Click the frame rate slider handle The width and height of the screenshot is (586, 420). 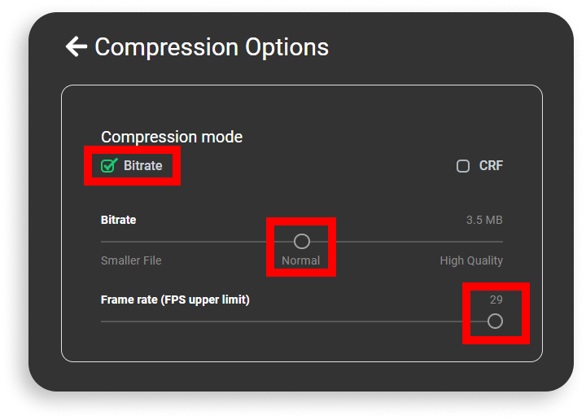coord(495,321)
